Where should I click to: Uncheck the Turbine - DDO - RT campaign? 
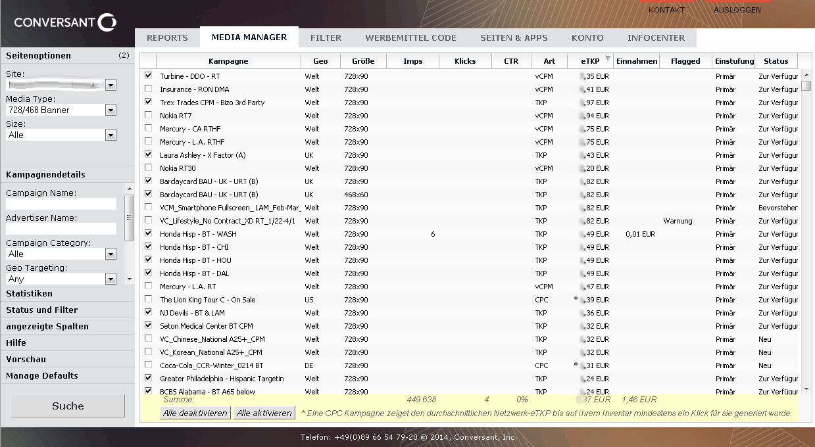148,76
